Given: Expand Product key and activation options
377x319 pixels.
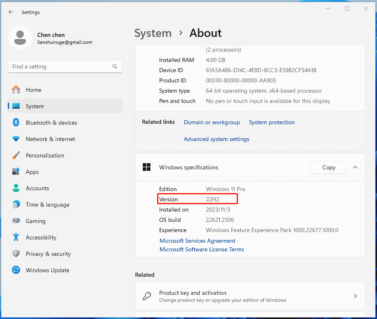Looking at the screenshot, I should [355, 296].
